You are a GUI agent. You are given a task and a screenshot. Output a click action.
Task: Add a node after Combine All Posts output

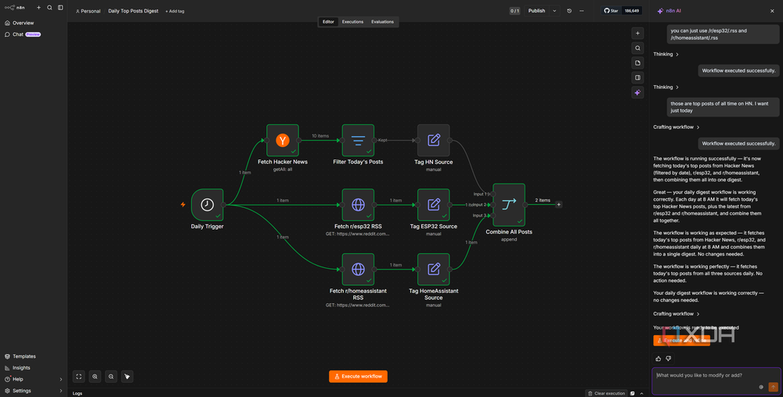pyautogui.click(x=559, y=205)
